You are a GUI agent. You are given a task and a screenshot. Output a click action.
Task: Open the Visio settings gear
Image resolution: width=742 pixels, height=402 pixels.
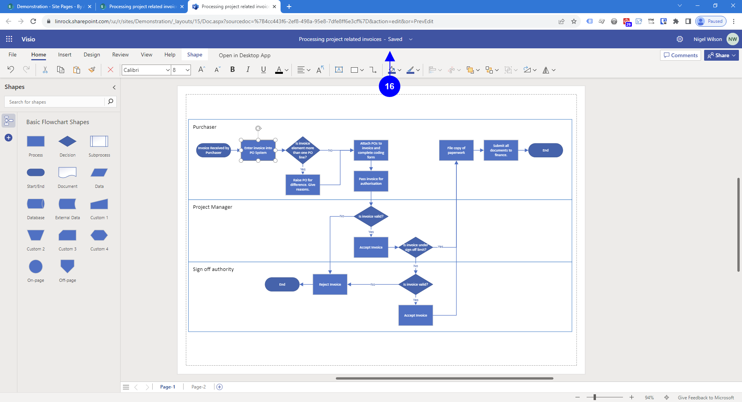click(680, 39)
